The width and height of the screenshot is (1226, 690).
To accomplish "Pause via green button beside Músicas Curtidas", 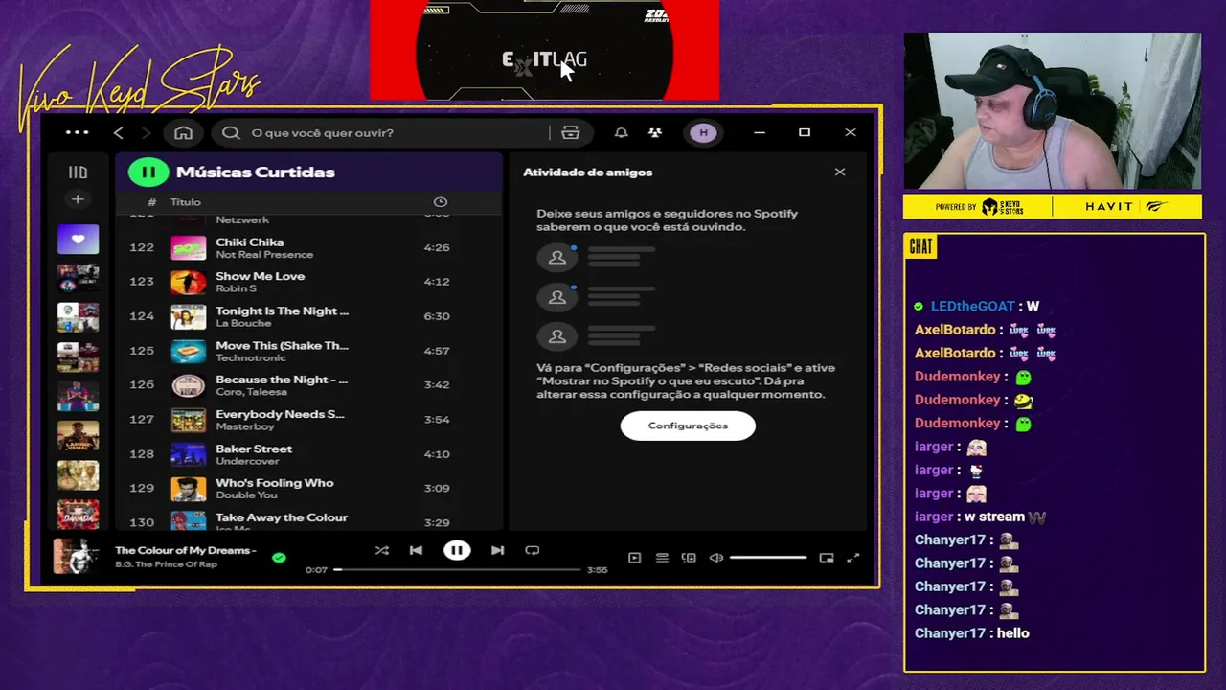I will 148,172.
